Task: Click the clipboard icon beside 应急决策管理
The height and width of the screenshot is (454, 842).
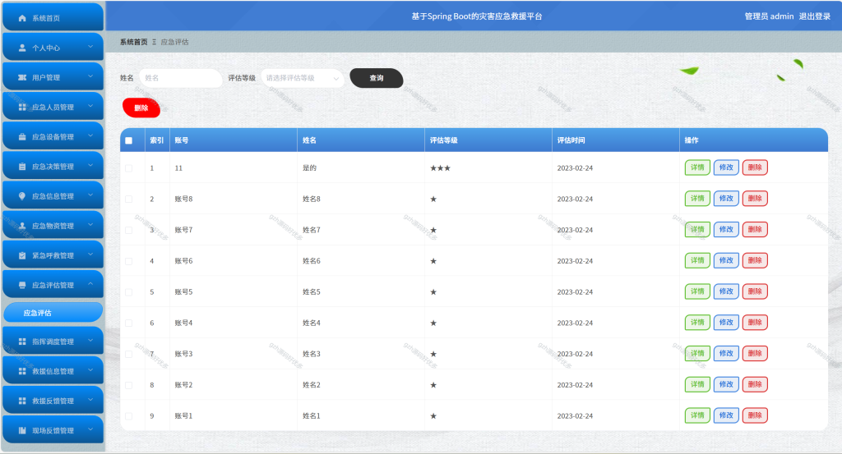Action: click(22, 167)
